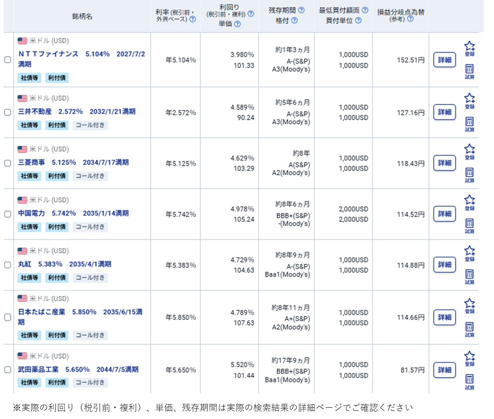
Task: Add 三菱商事 bond to favorites with star
Action: (469, 149)
